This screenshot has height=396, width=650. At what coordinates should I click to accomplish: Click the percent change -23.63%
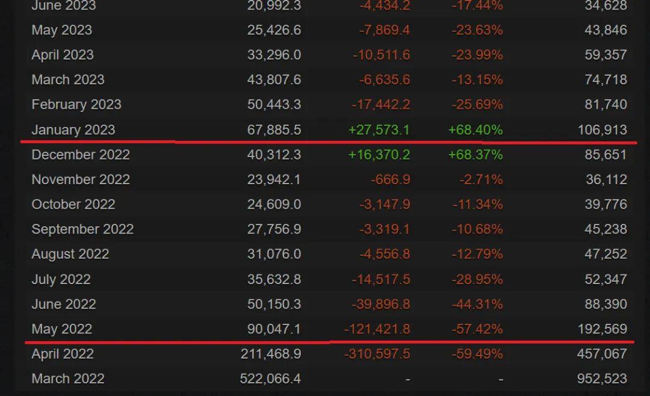click(477, 30)
